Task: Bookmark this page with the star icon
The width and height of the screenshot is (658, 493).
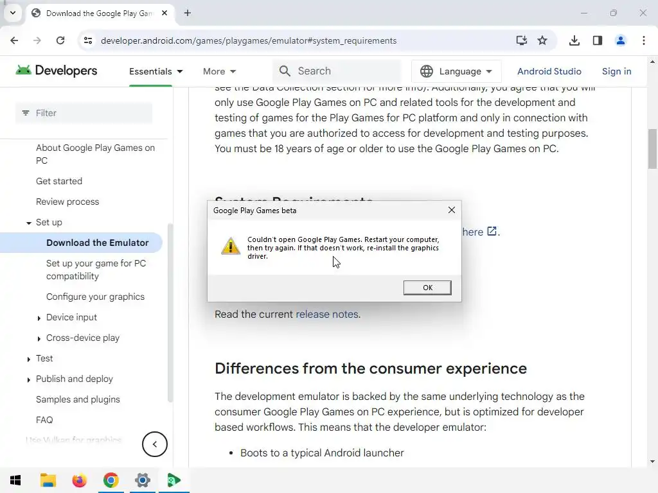Action: pyautogui.click(x=542, y=40)
